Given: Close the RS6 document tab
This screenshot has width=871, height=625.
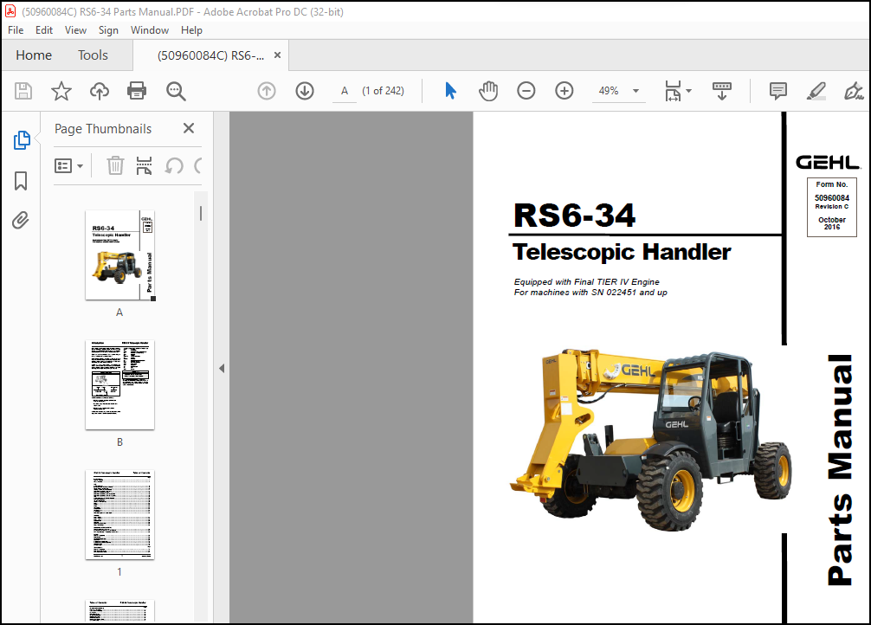Looking at the screenshot, I should 277,55.
